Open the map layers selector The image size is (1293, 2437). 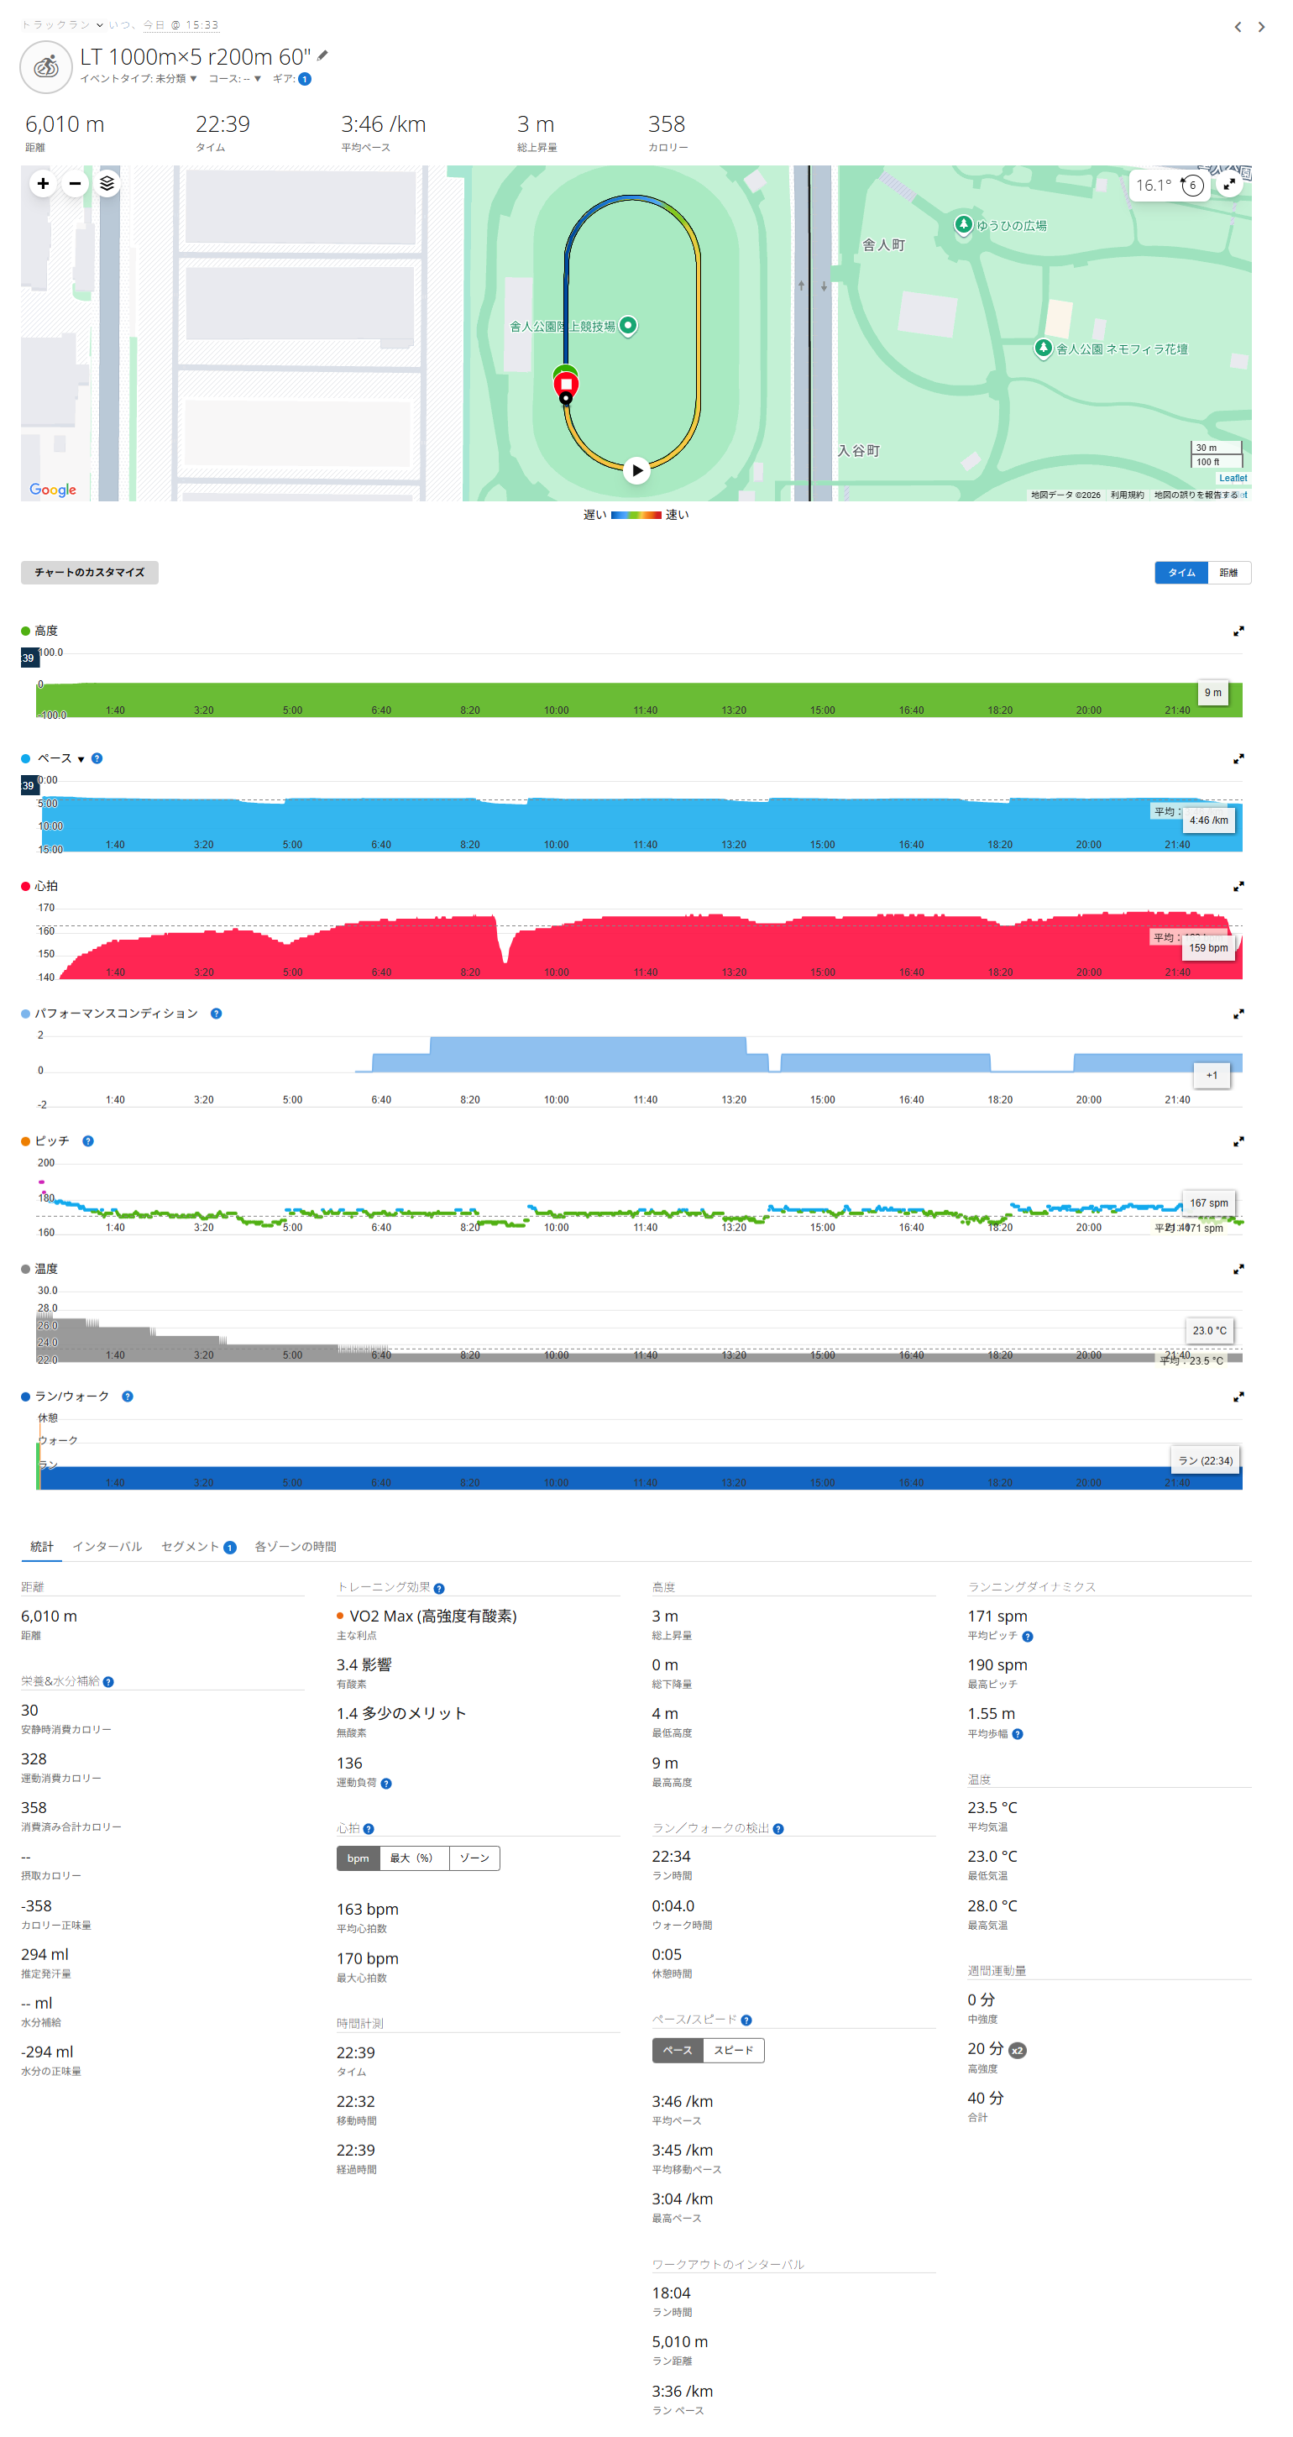click(107, 184)
